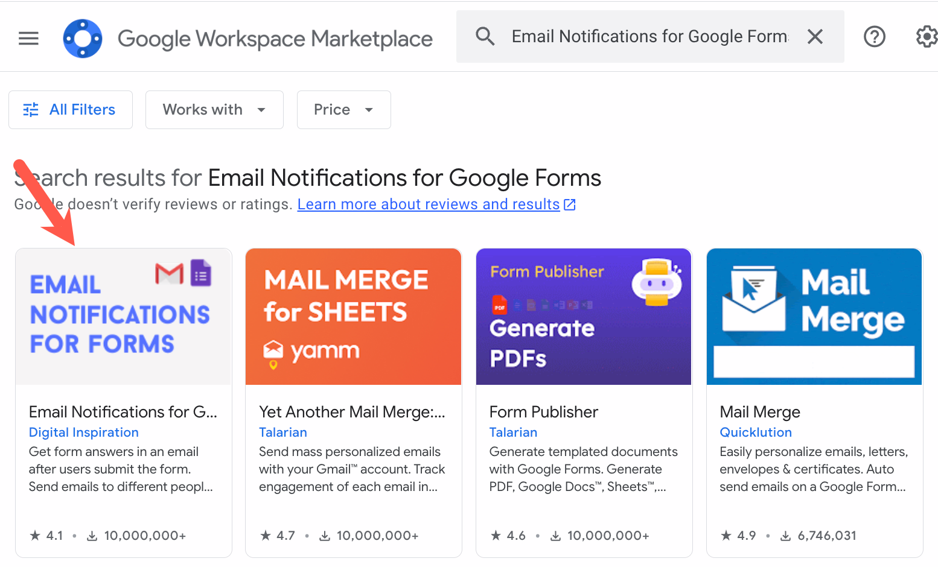This screenshot has height=567, width=938.
Task: Clear the search query with the X icon
Action: point(815,36)
